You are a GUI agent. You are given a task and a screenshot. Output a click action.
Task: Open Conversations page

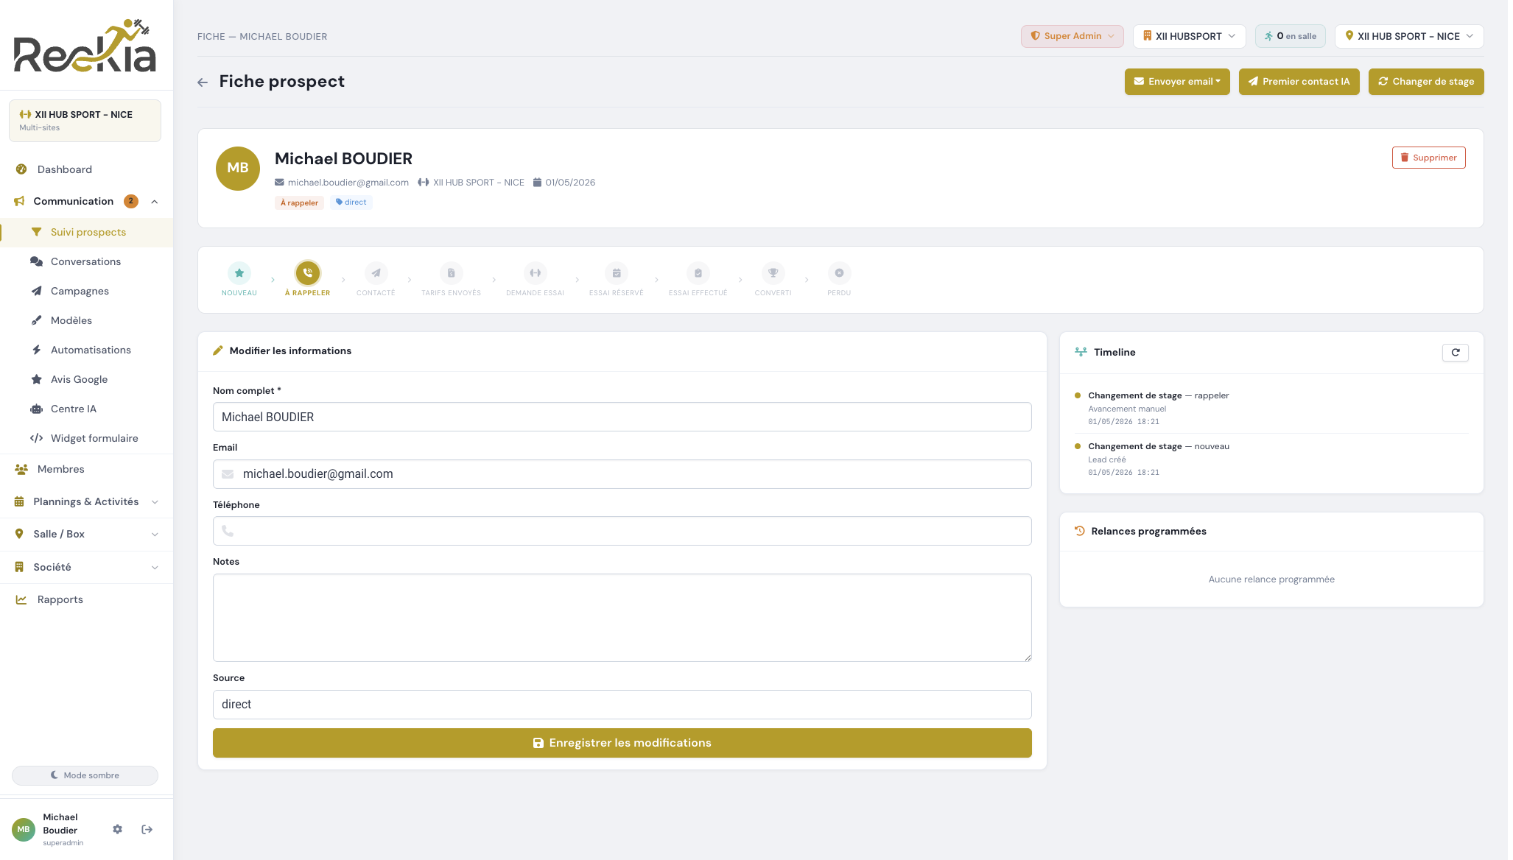86,261
